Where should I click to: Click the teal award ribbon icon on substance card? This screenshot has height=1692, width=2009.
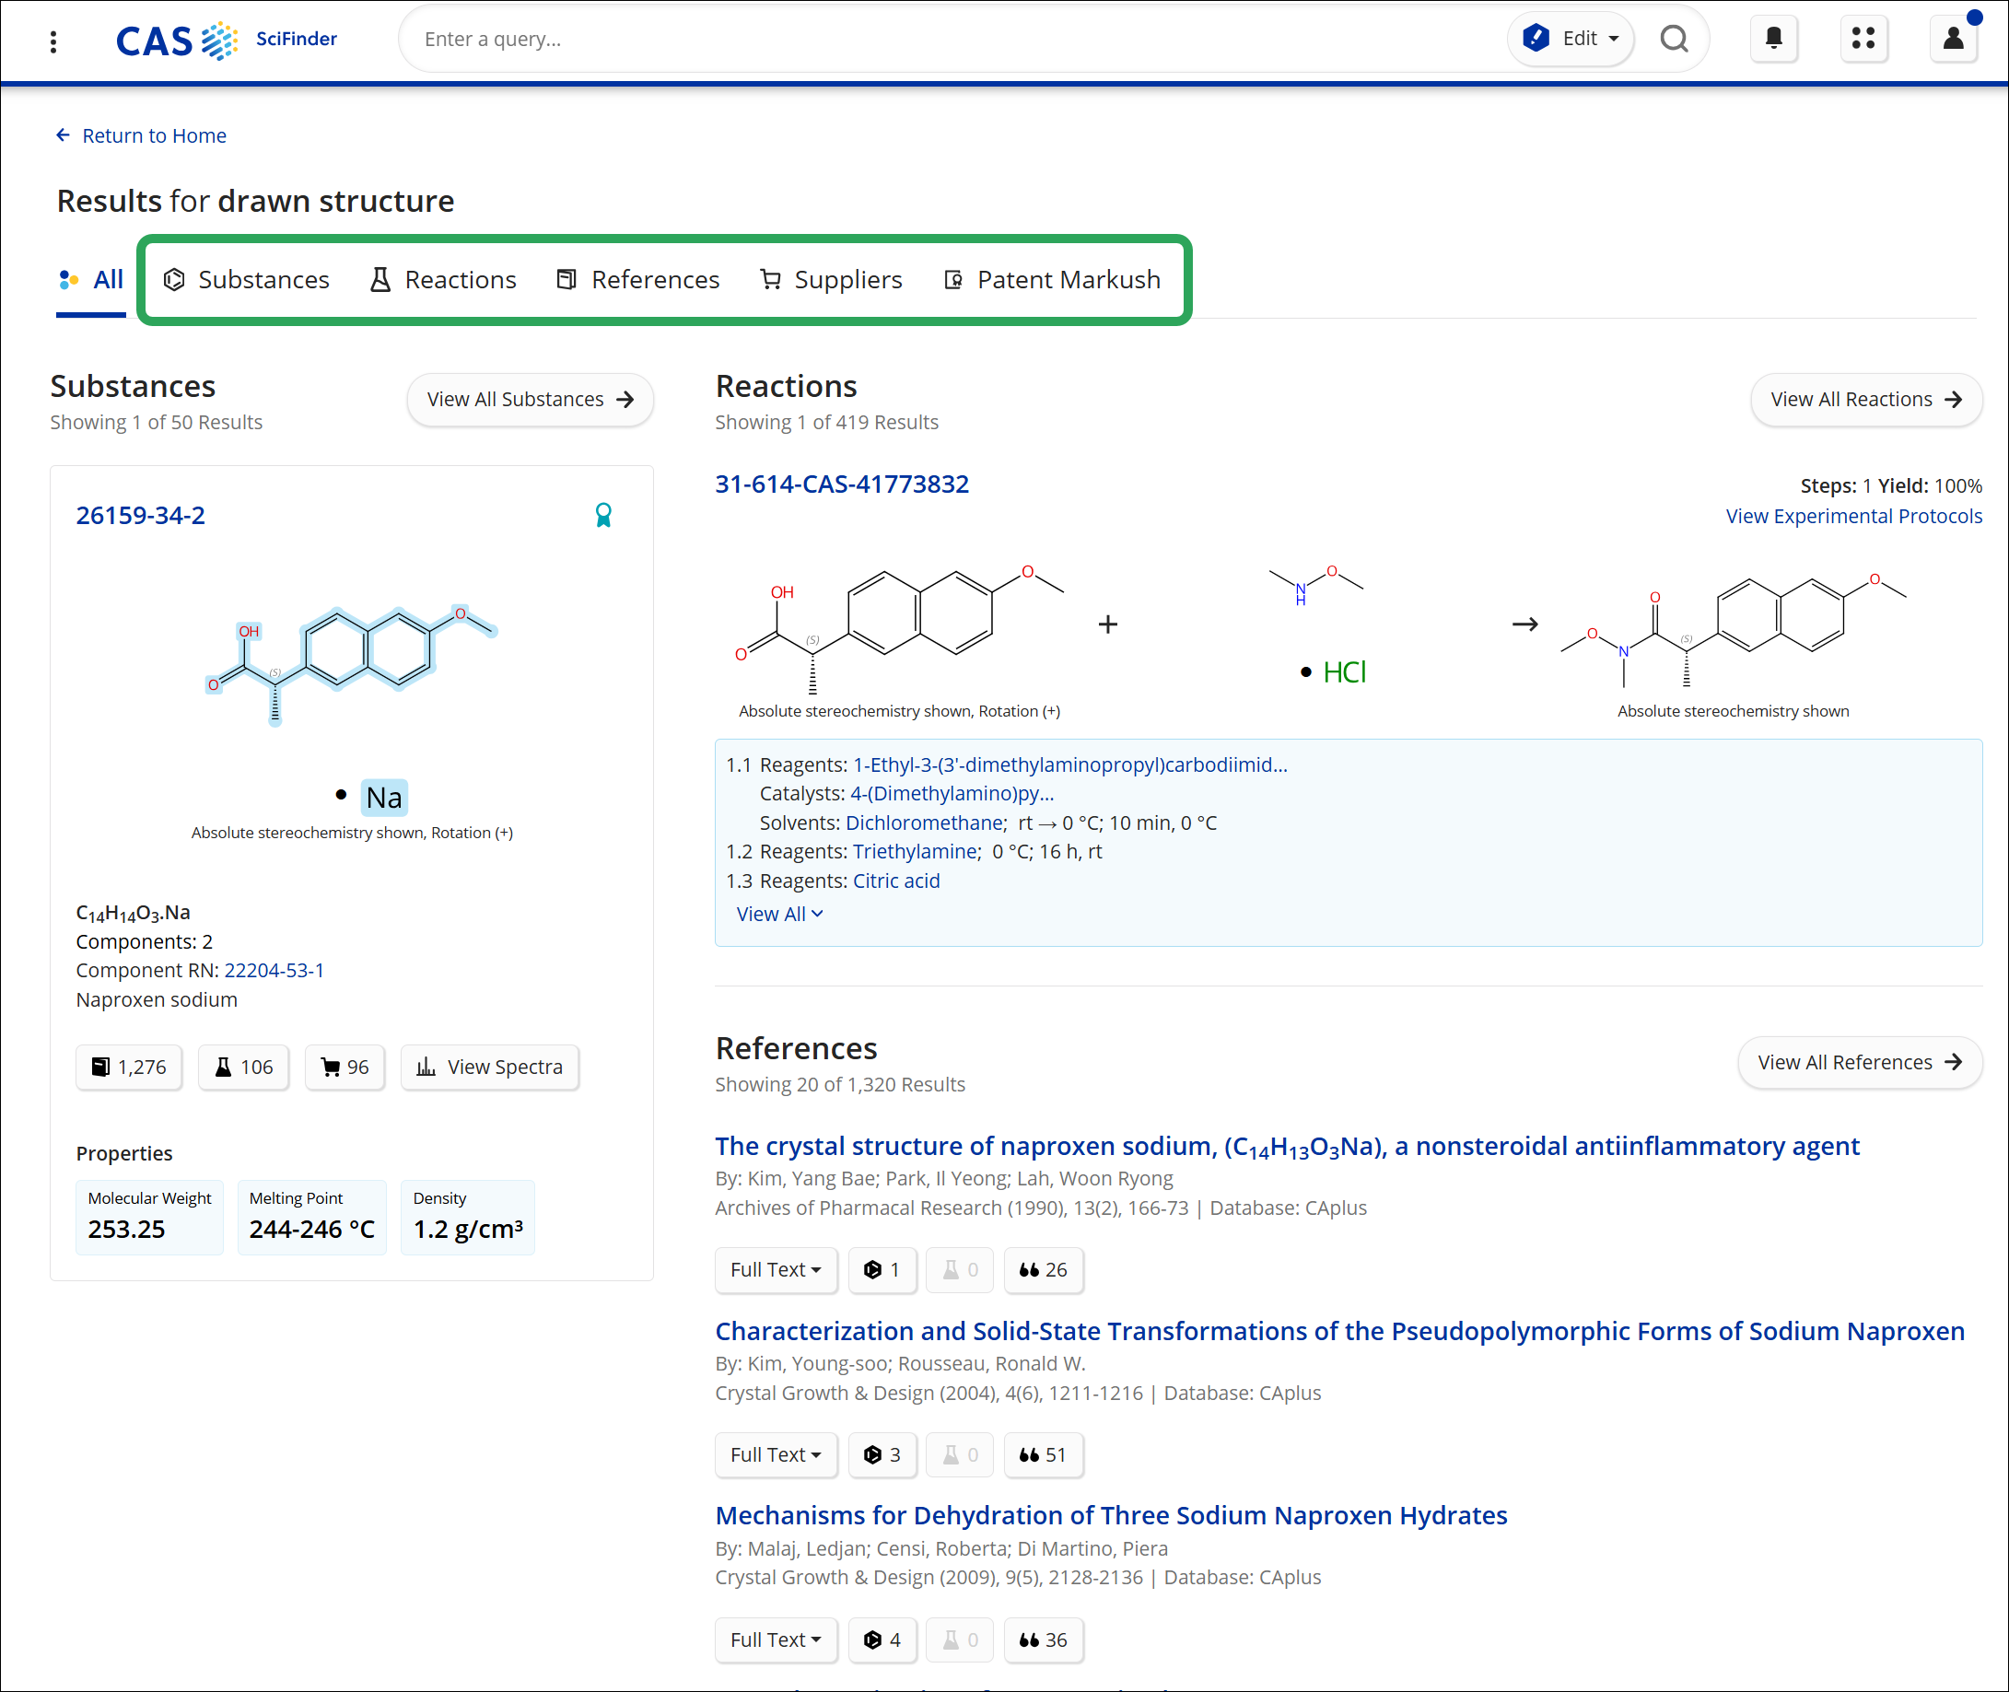[603, 515]
